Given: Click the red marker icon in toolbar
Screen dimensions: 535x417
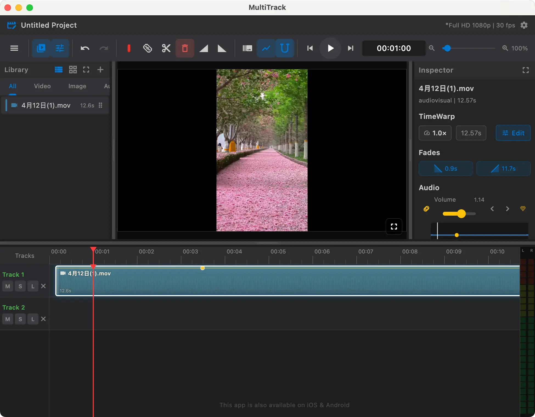Looking at the screenshot, I should click(129, 48).
